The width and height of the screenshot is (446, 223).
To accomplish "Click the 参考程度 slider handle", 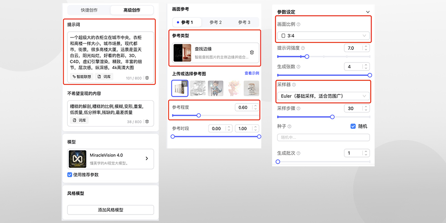I will pyautogui.click(x=198, y=116).
